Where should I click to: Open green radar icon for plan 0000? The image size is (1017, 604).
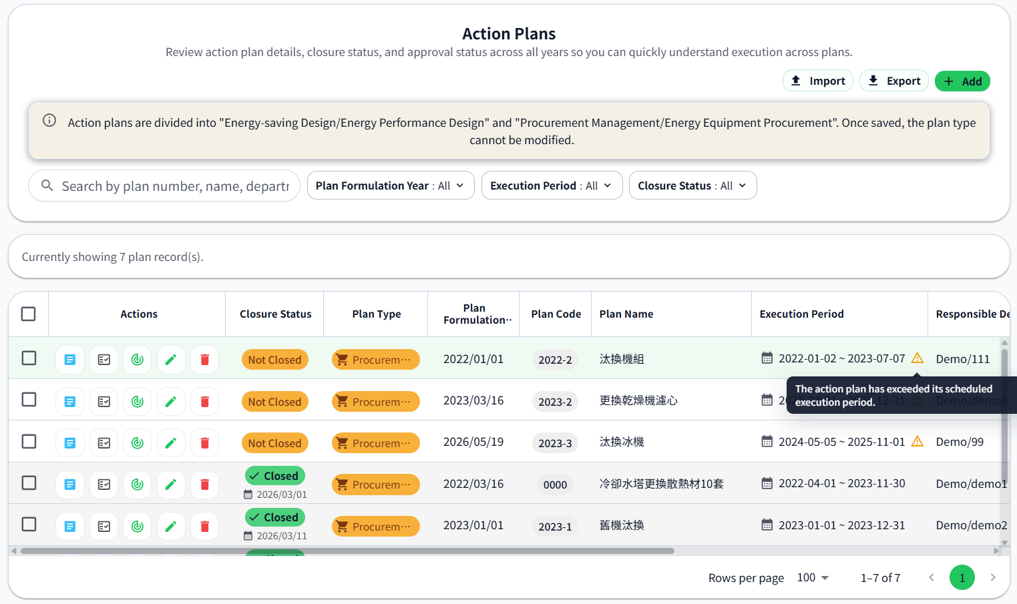point(138,485)
